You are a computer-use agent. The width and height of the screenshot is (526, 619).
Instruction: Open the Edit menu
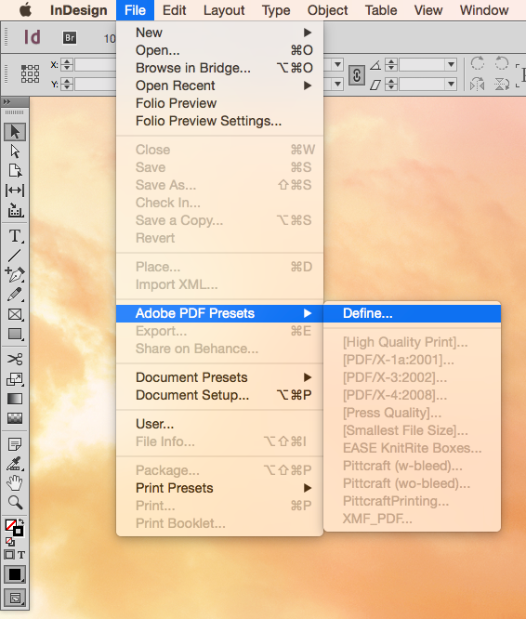pos(174,10)
